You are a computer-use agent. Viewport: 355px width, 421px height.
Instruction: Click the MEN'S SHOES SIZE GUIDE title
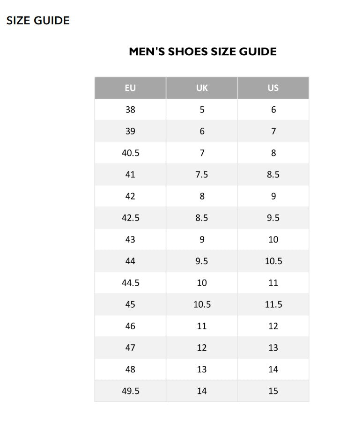point(202,52)
